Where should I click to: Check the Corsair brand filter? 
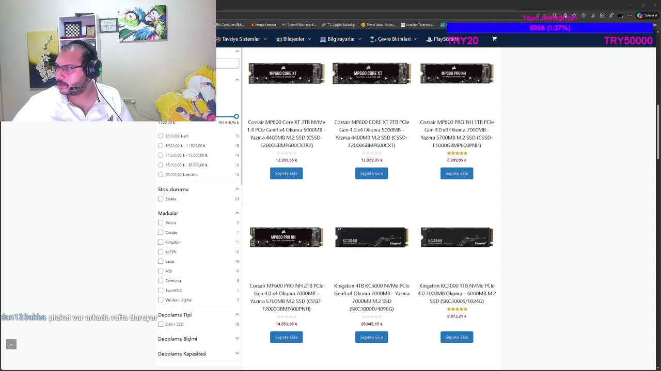[161, 232]
